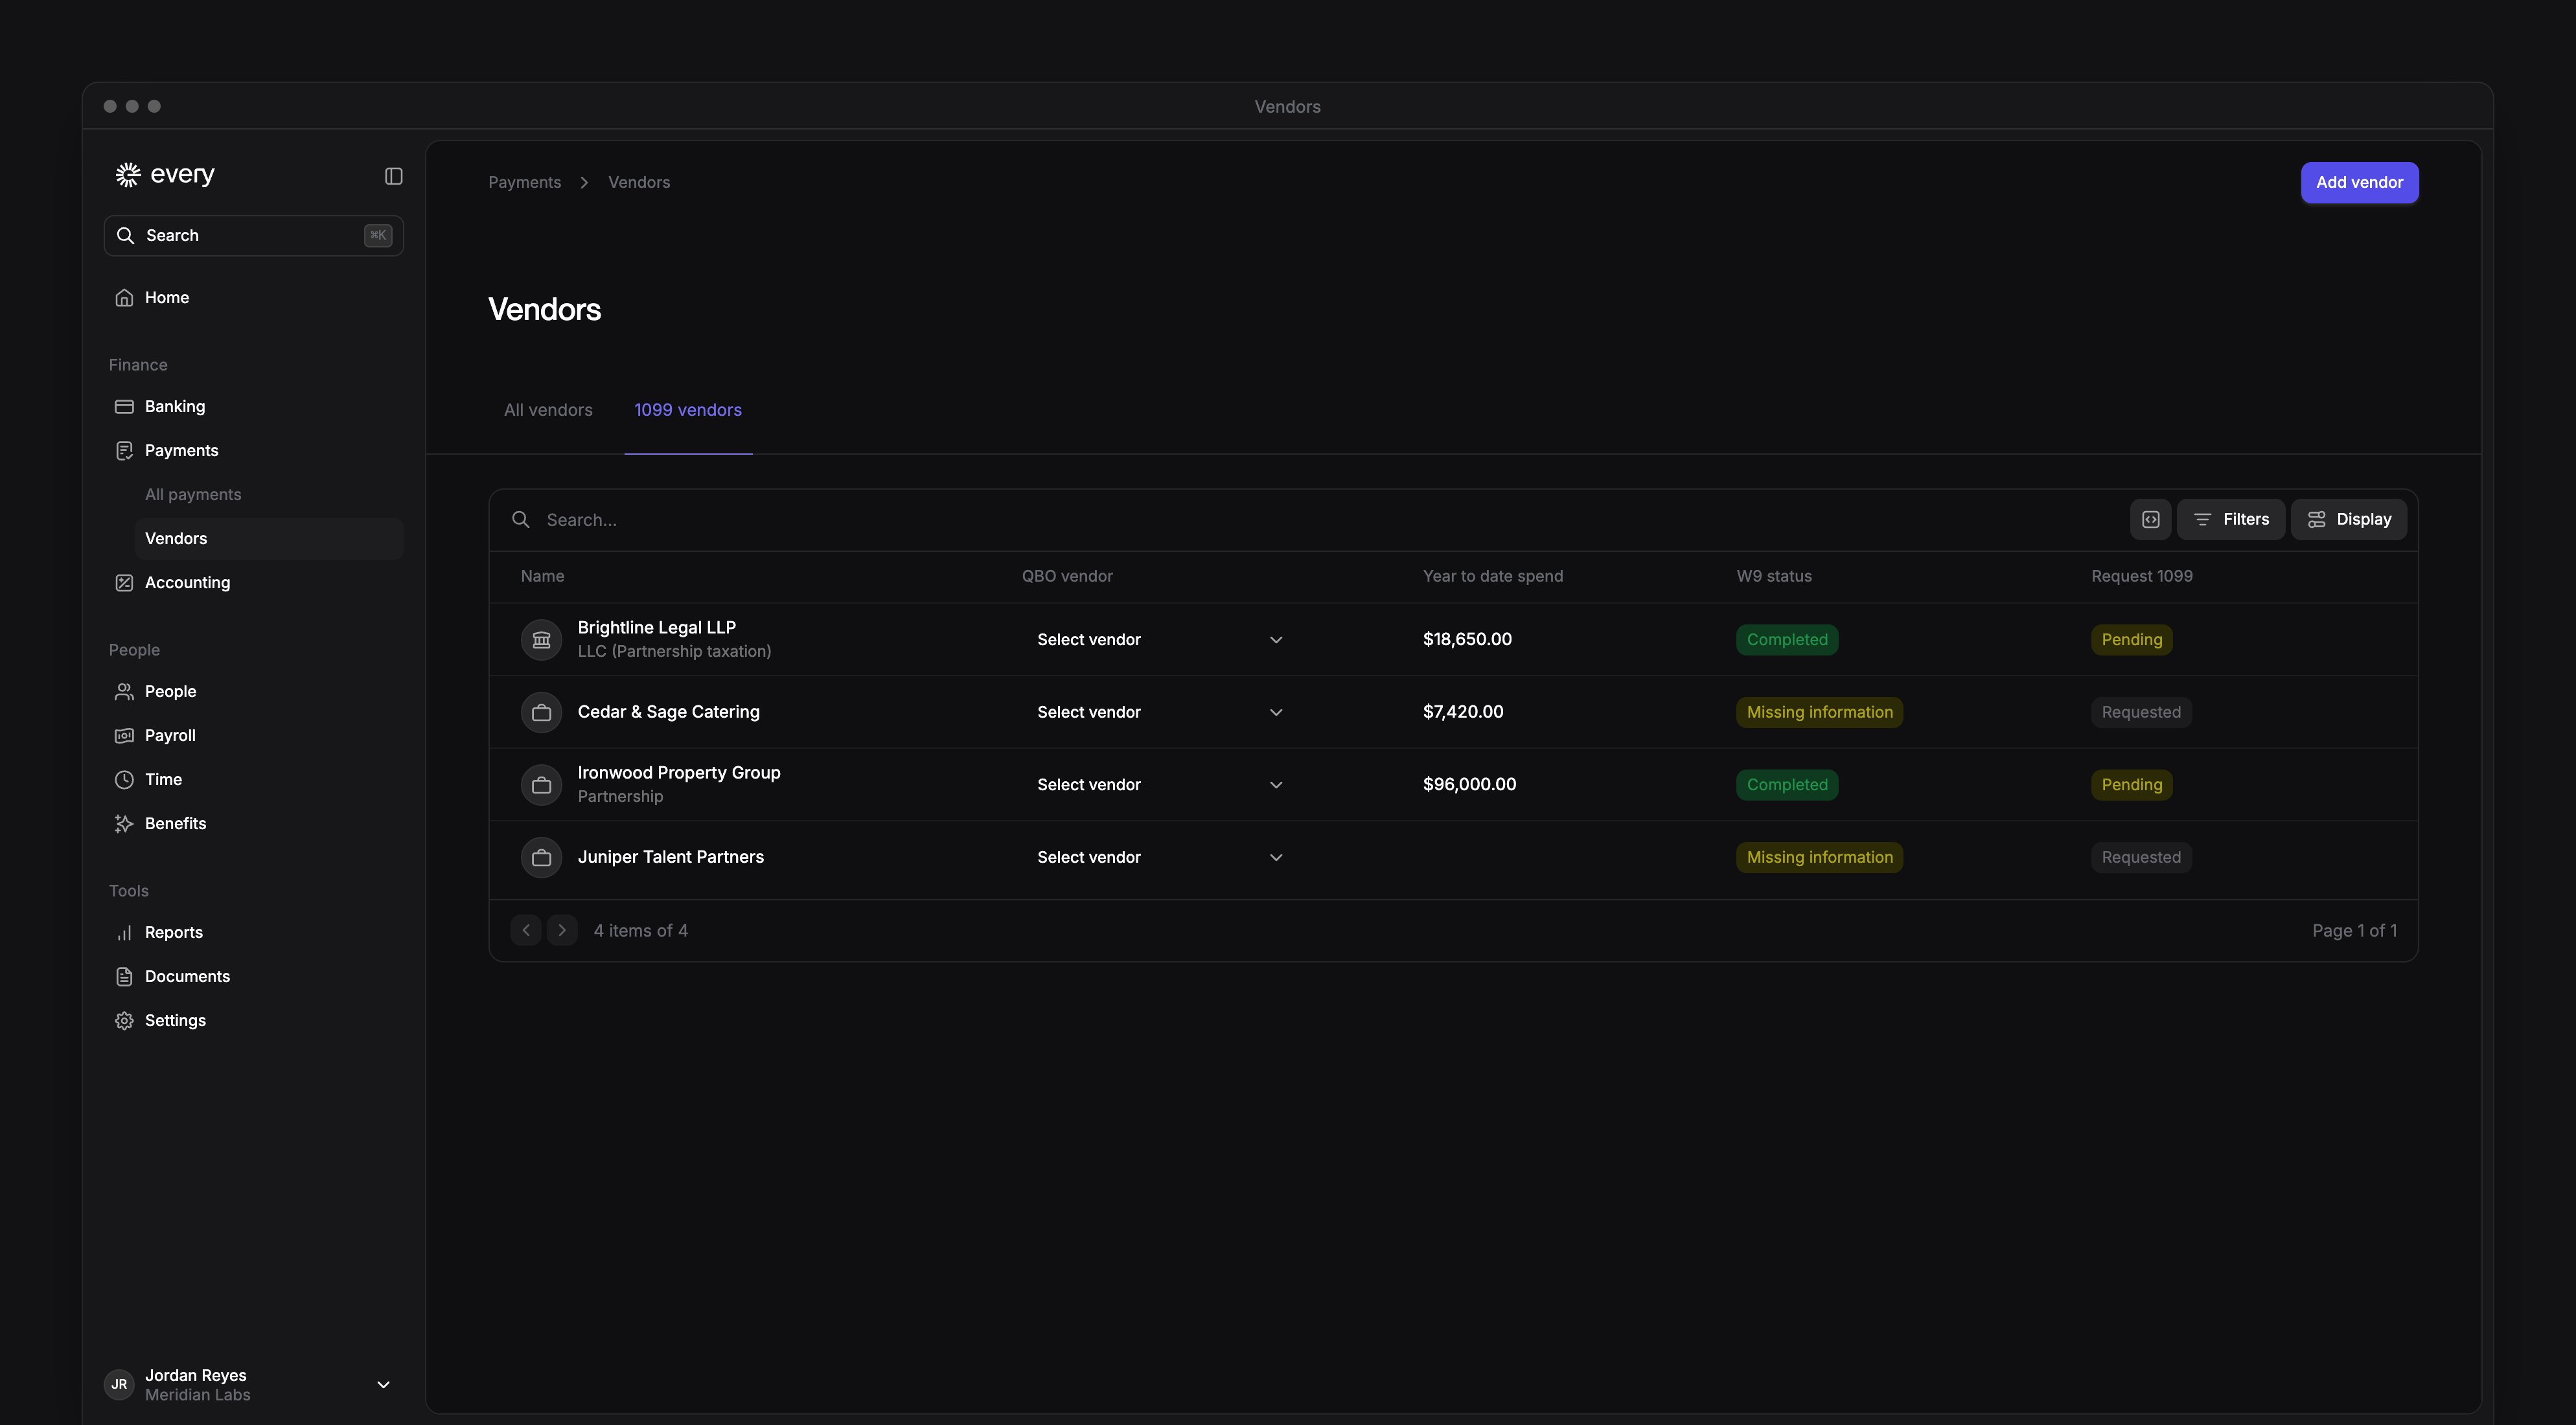Open the code view icon beside Filters
This screenshot has height=1425, width=2576.
pyautogui.click(x=2150, y=519)
